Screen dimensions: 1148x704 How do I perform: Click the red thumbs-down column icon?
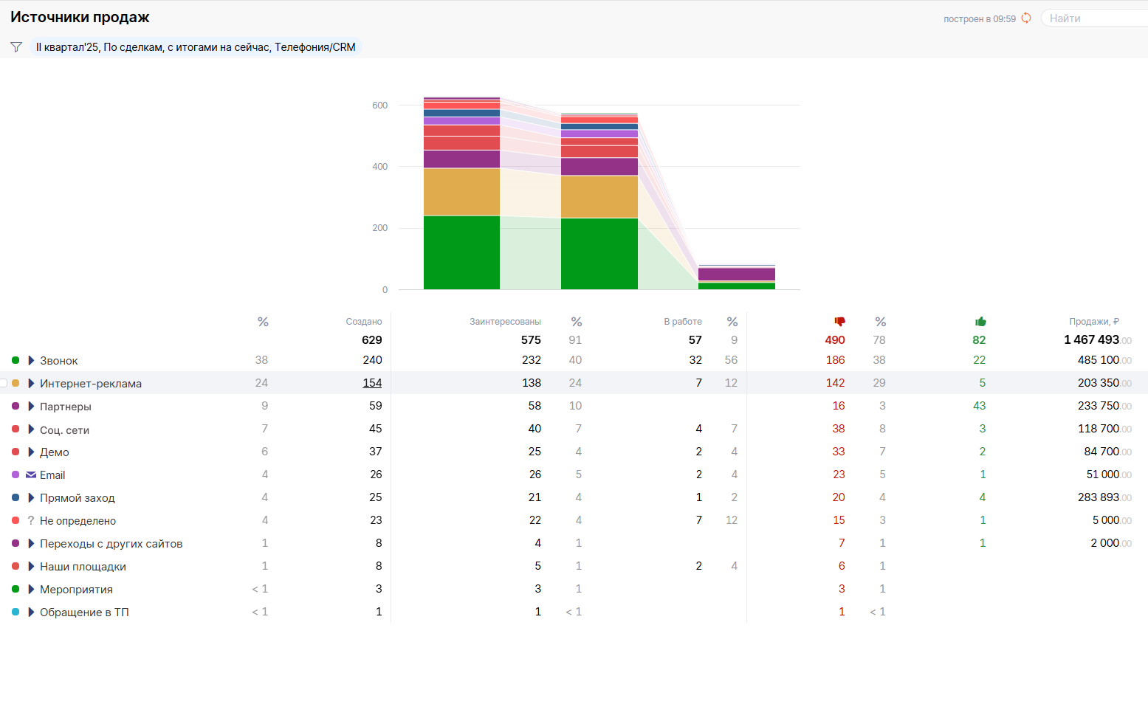point(839,322)
